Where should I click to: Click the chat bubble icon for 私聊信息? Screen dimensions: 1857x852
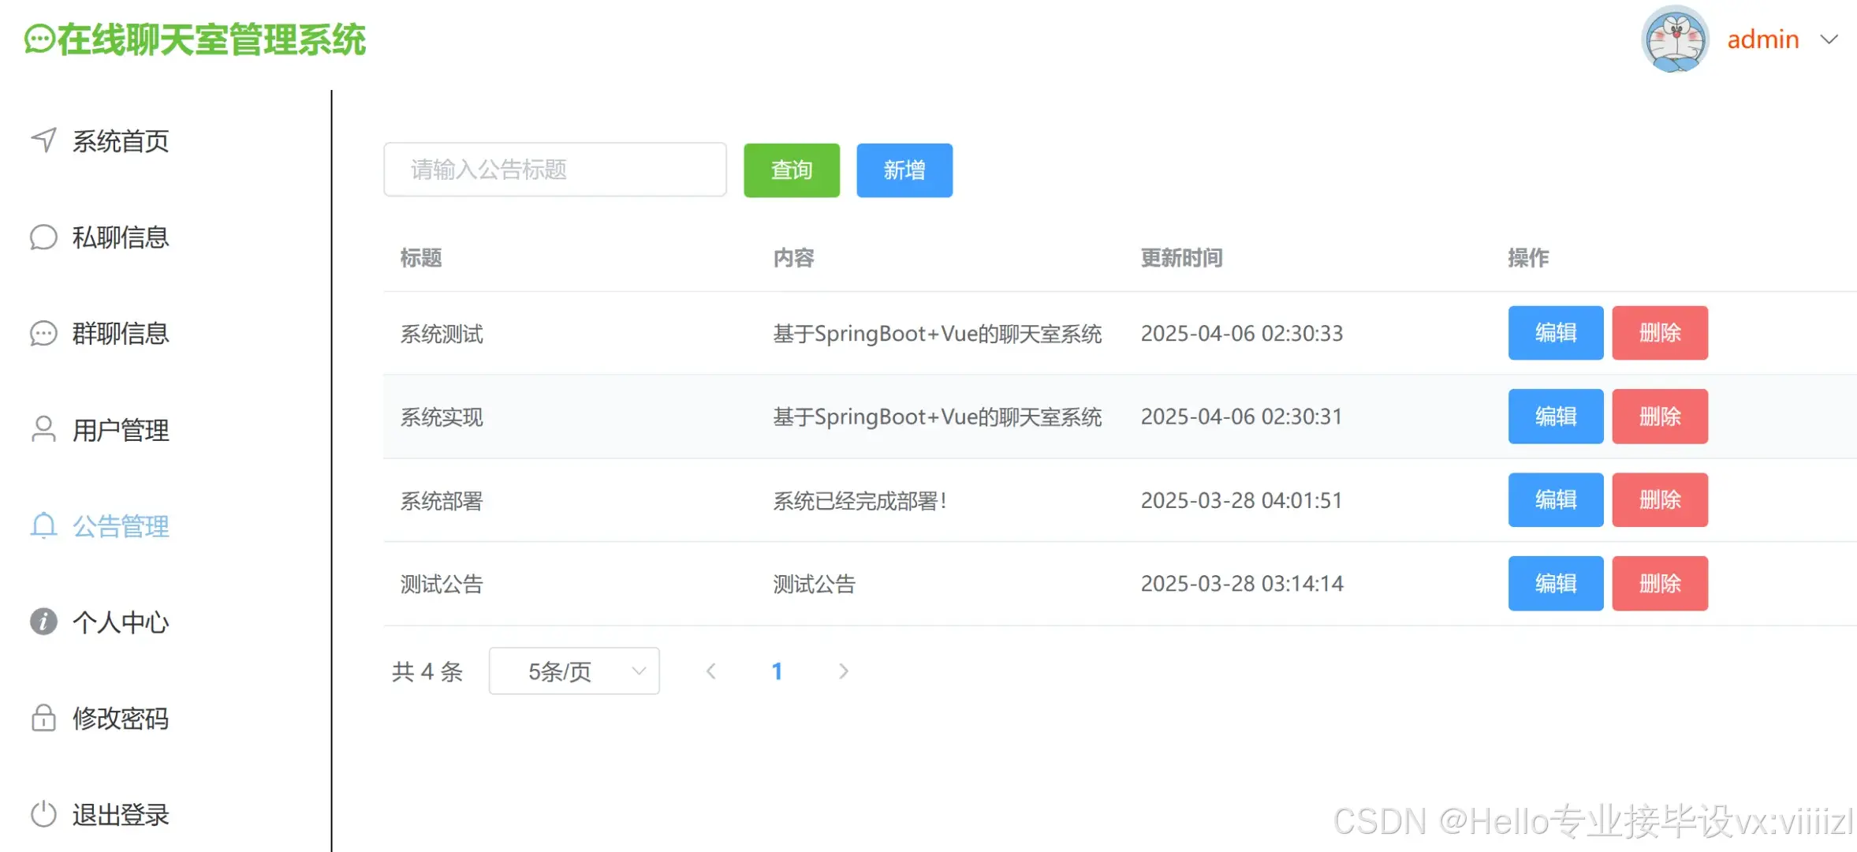pyautogui.click(x=43, y=237)
